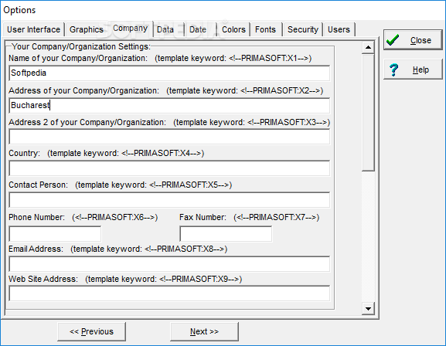Focus the Address 2 input field
Screen dimensions: 446x346
click(x=169, y=137)
